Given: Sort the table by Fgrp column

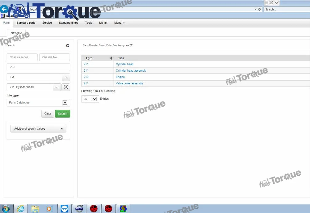Looking at the screenshot, I should [x=111, y=58].
